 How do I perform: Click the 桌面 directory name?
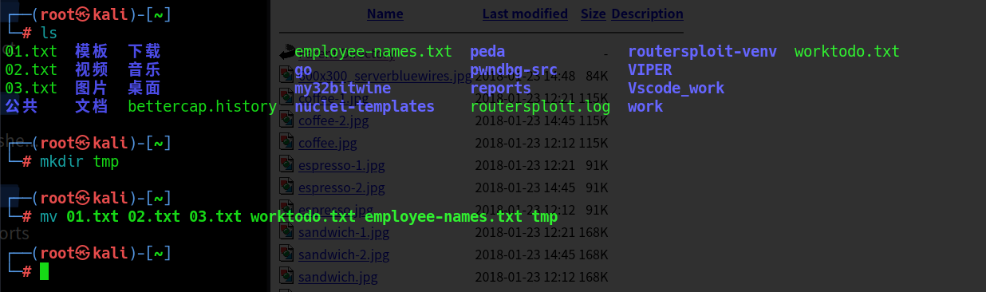coord(144,88)
